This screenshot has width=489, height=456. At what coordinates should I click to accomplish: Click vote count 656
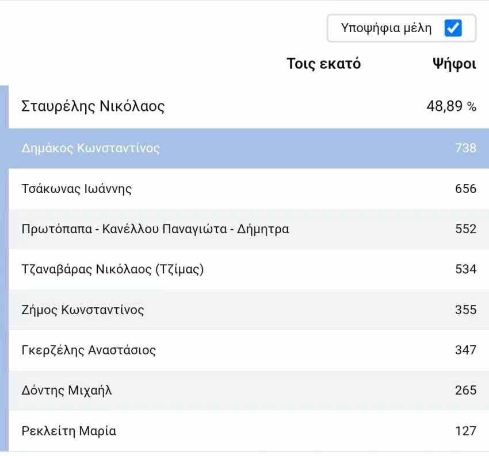pyautogui.click(x=465, y=188)
